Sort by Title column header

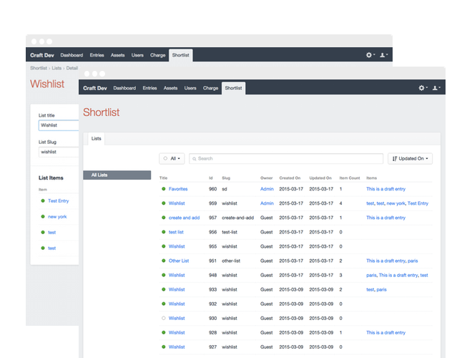click(163, 178)
